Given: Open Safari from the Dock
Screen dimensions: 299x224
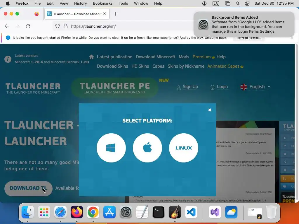Looking at the screenshot, I should coord(60,212).
